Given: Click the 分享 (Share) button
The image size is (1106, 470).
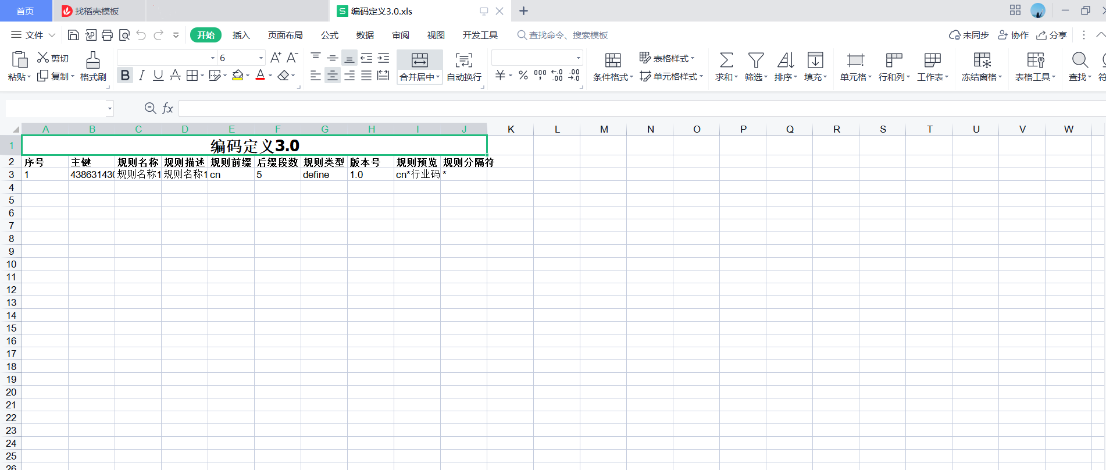Looking at the screenshot, I should pyautogui.click(x=1052, y=35).
